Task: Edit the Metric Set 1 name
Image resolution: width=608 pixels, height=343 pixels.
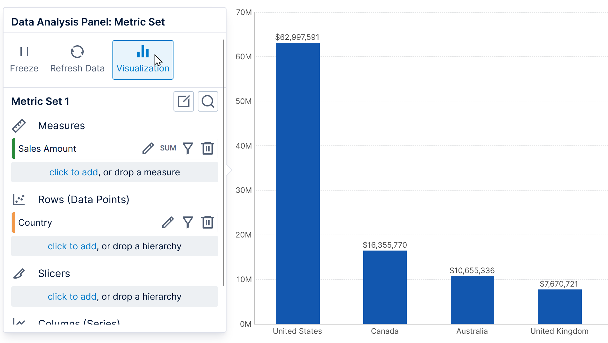Action: click(183, 101)
